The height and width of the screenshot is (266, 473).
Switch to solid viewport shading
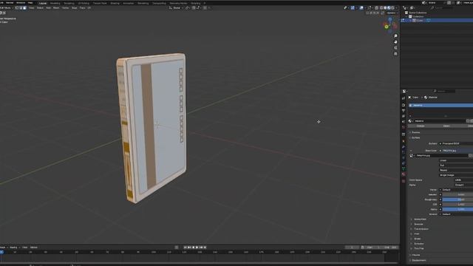click(x=385, y=8)
